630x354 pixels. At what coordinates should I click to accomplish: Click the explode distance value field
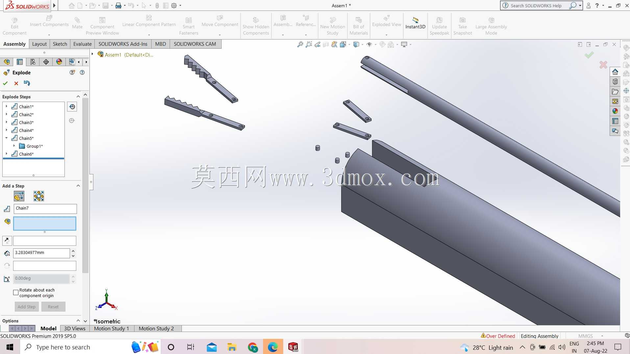tap(41, 253)
